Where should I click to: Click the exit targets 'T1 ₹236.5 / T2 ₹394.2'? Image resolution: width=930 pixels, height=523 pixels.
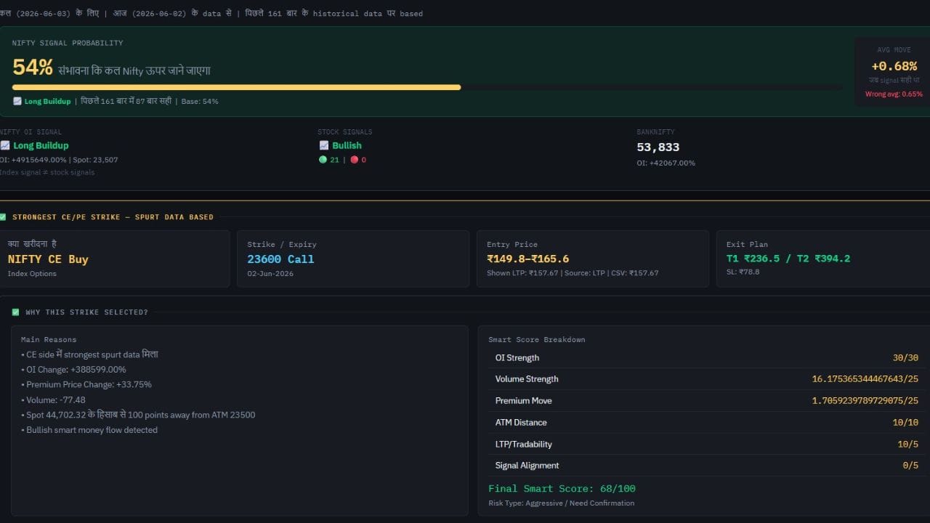click(x=788, y=259)
